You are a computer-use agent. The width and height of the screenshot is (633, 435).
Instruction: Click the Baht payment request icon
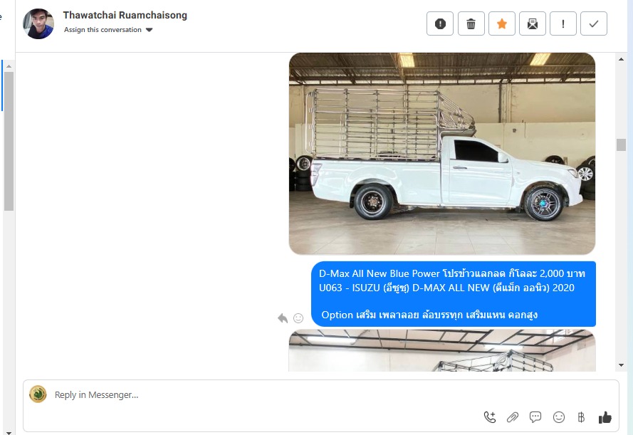(581, 417)
